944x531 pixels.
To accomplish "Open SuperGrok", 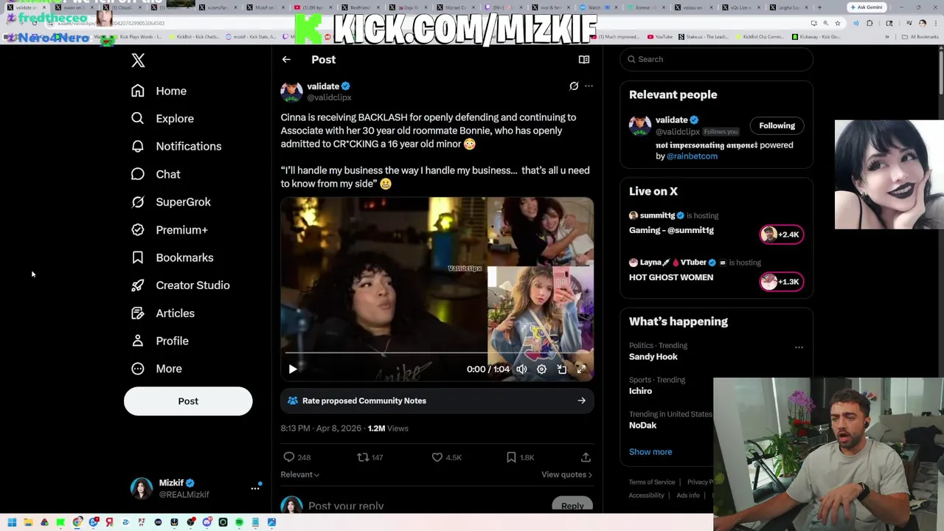I will 170,202.
